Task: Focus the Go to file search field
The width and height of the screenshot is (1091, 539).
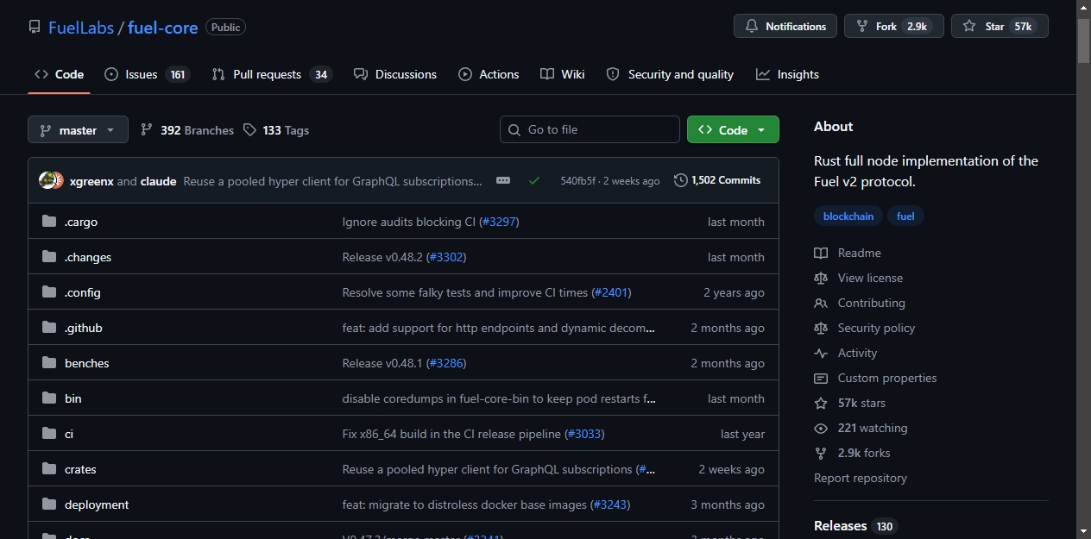Action: click(x=590, y=129)
